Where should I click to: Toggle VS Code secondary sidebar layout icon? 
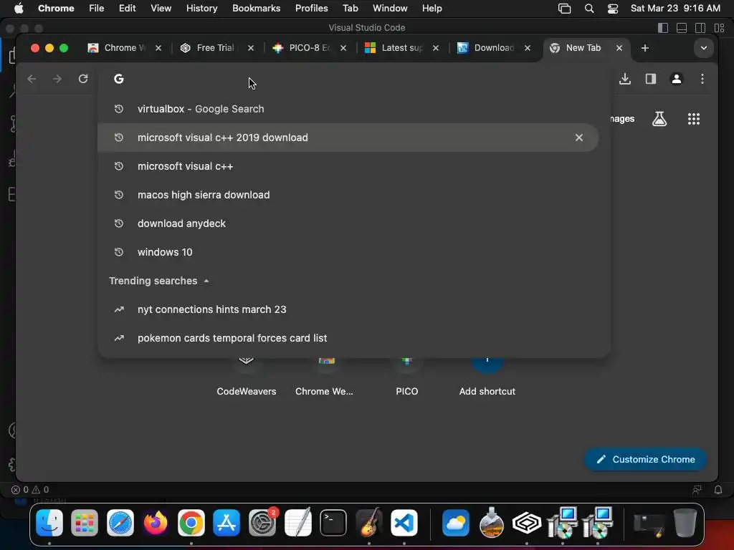click(x=700, y=28)
